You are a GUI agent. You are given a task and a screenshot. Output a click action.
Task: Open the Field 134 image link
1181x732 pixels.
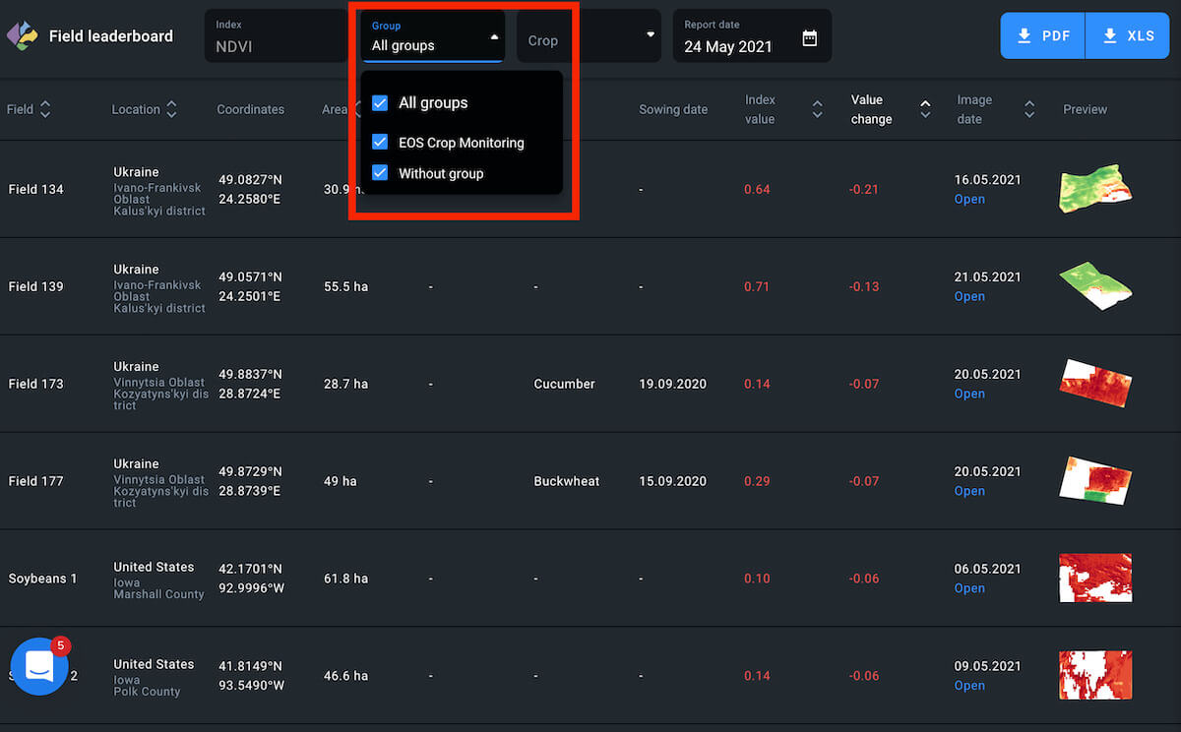(x=969, y=200)
